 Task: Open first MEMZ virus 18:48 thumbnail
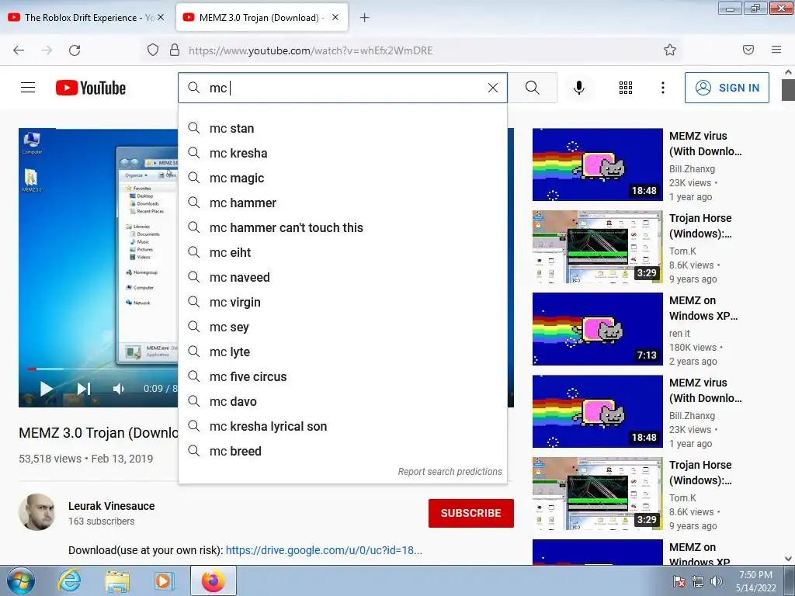597,165
